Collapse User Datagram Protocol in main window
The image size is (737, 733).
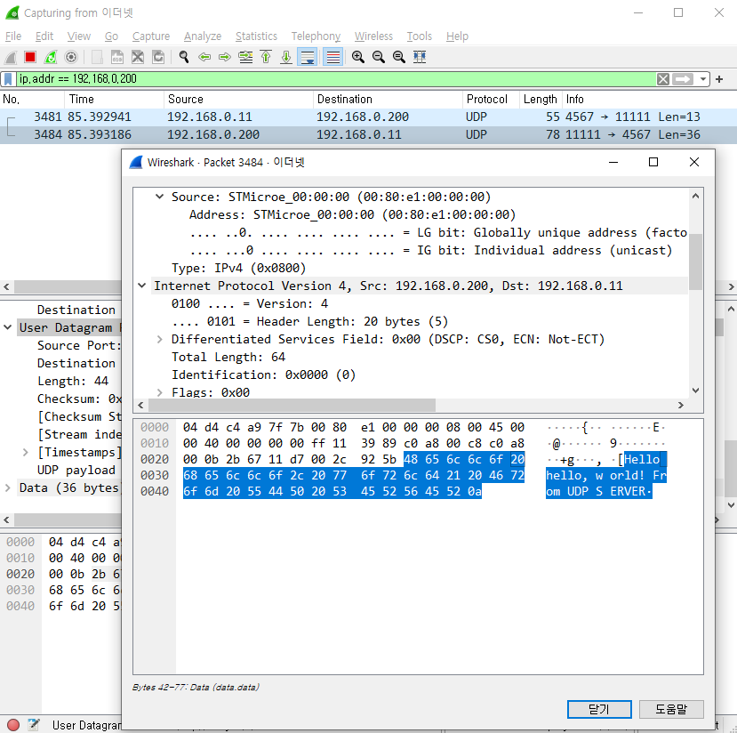pos(7,327)
